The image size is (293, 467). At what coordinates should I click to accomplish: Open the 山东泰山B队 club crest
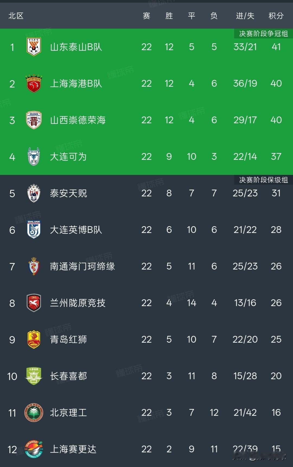[x=34, y=47]
